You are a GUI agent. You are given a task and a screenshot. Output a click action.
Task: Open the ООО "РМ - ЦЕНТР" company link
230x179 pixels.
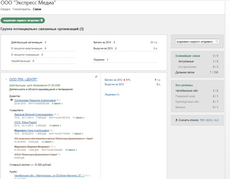(x=23, y=79)
